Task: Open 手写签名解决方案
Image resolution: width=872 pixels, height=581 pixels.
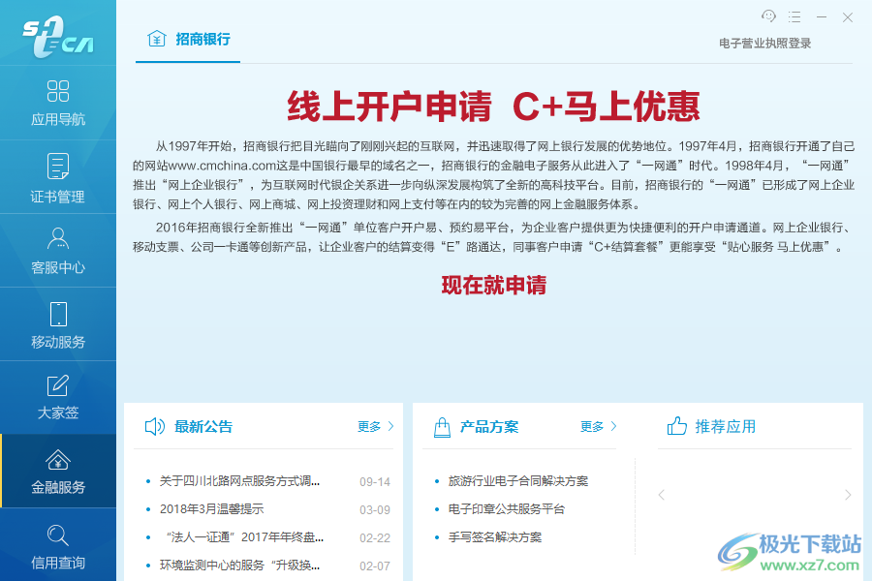Action: click(495, 537)
